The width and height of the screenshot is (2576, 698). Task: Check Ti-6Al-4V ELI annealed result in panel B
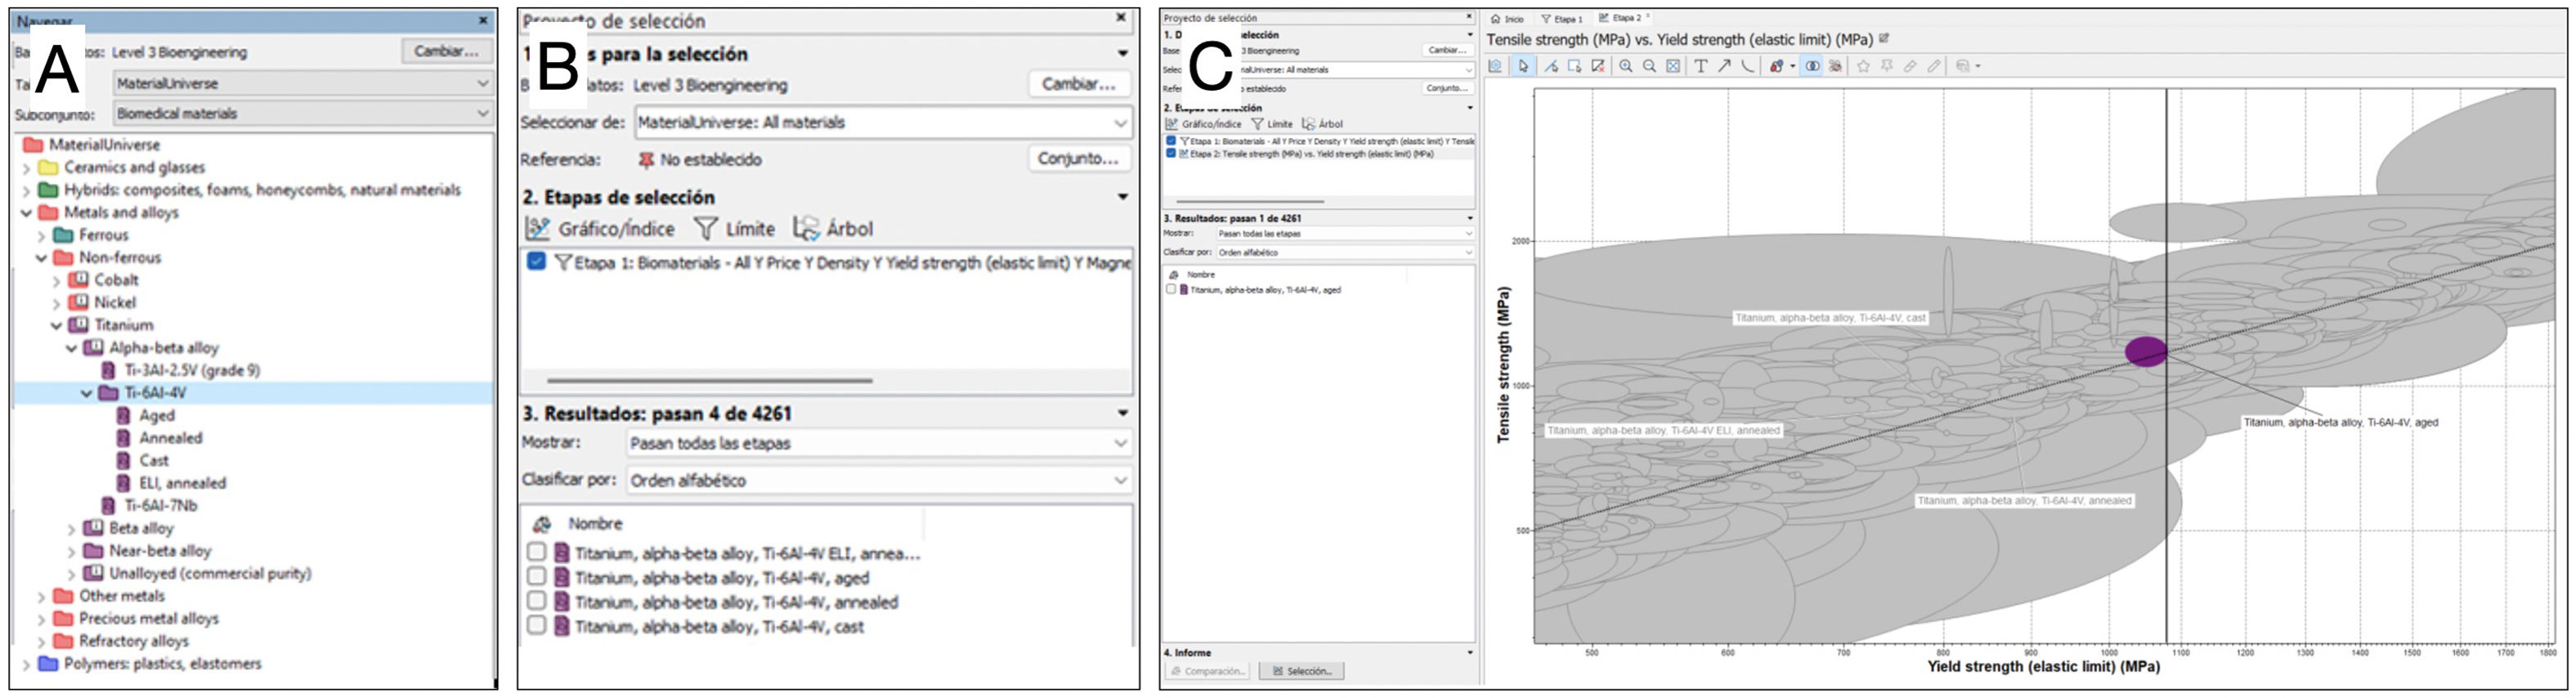click(536, 552)
